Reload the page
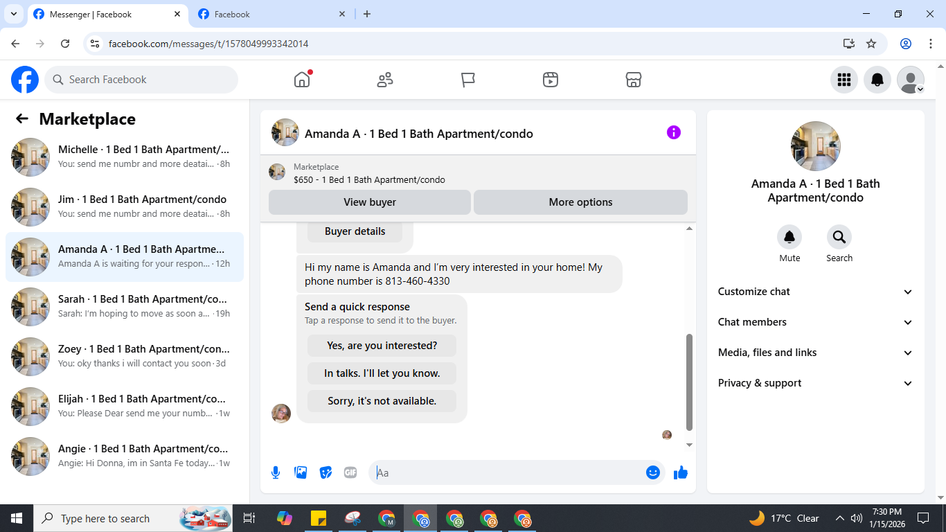Viewport: 946px width, 532px height. coord(65,44)
